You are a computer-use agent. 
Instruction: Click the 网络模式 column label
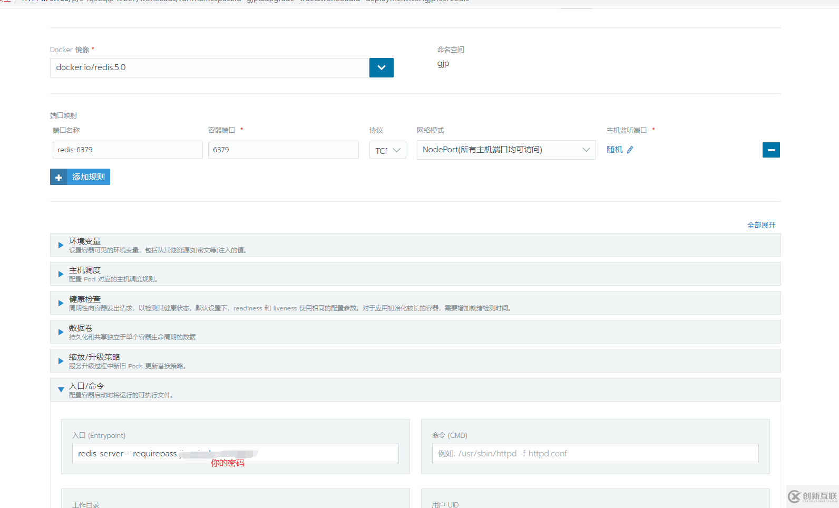coord(431,130)
